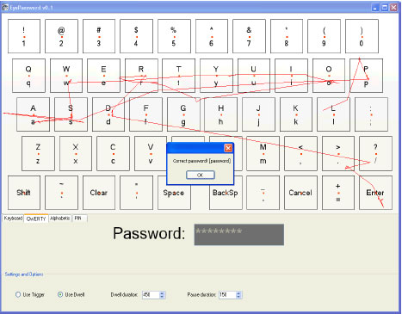Viewport: 402px width, 314px height.
Task: Select the U key
Action: point(254,76)
